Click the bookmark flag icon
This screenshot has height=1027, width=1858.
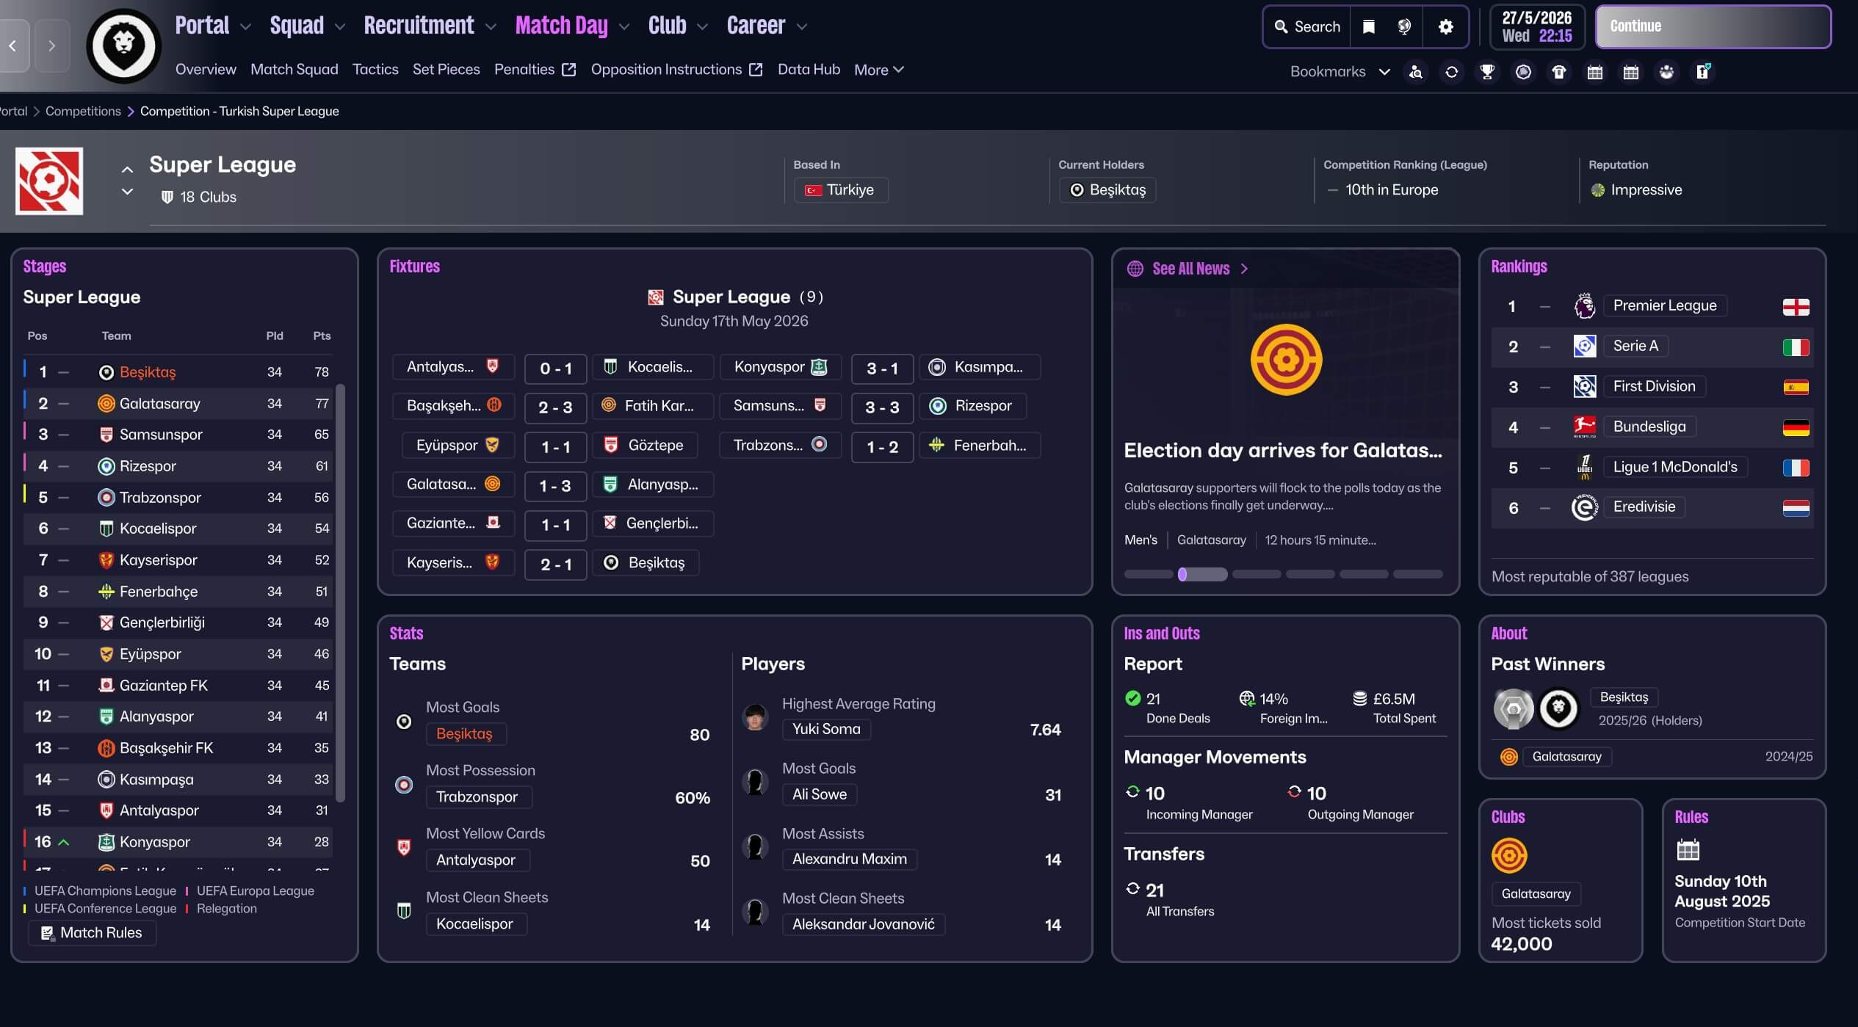[x=1368, y=27]
